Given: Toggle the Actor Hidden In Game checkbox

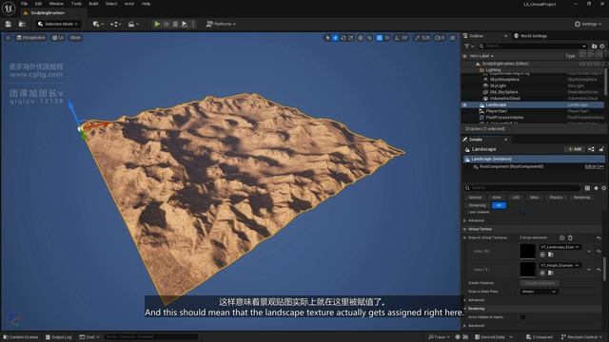Looking at the screenshot, I should [x=522, y=317].
